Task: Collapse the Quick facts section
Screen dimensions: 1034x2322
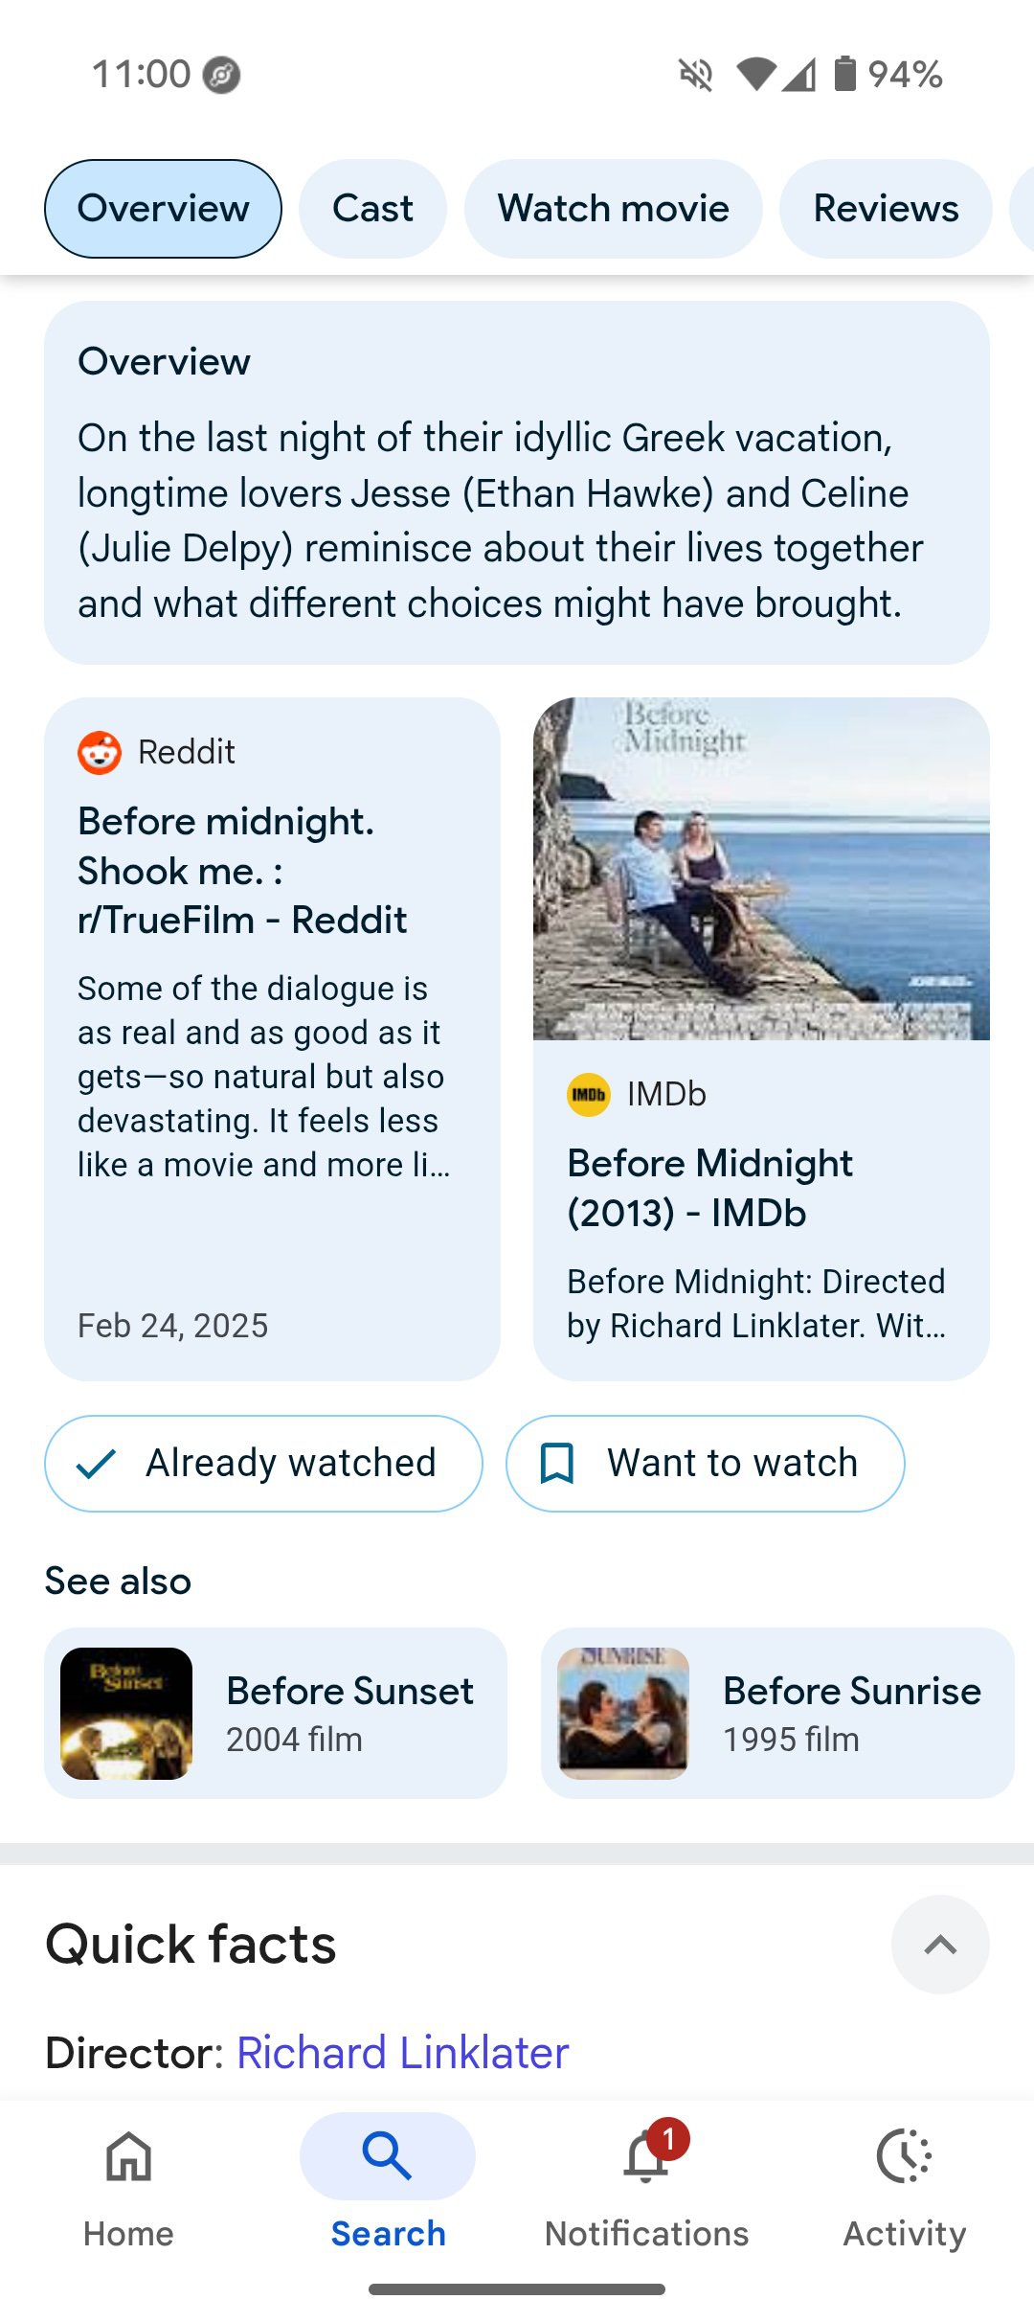Action: (x=940, y=1945)
